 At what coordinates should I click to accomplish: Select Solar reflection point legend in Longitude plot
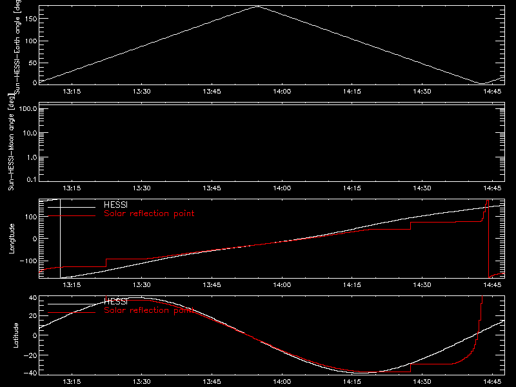coord(149,213)
